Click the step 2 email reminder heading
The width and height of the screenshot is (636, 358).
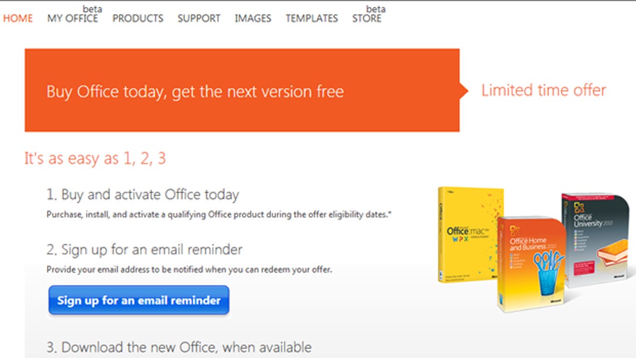(x=144, y=249)
